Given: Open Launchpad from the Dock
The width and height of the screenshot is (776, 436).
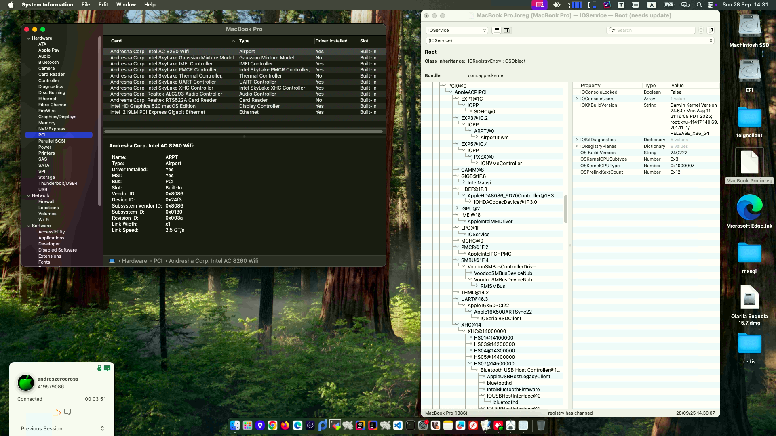Looking at the screenshot, I should pyautogui.click(x=247, y=425).
